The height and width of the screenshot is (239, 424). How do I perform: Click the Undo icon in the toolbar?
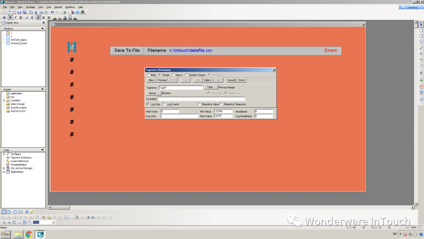click(52, 12)
